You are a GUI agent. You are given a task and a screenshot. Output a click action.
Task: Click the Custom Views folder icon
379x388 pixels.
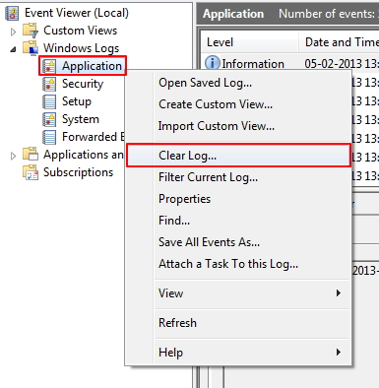(31, 31)
